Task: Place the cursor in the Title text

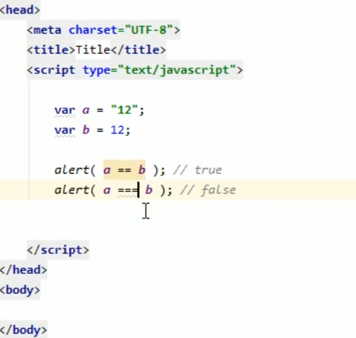Action: tap(93, 50)
